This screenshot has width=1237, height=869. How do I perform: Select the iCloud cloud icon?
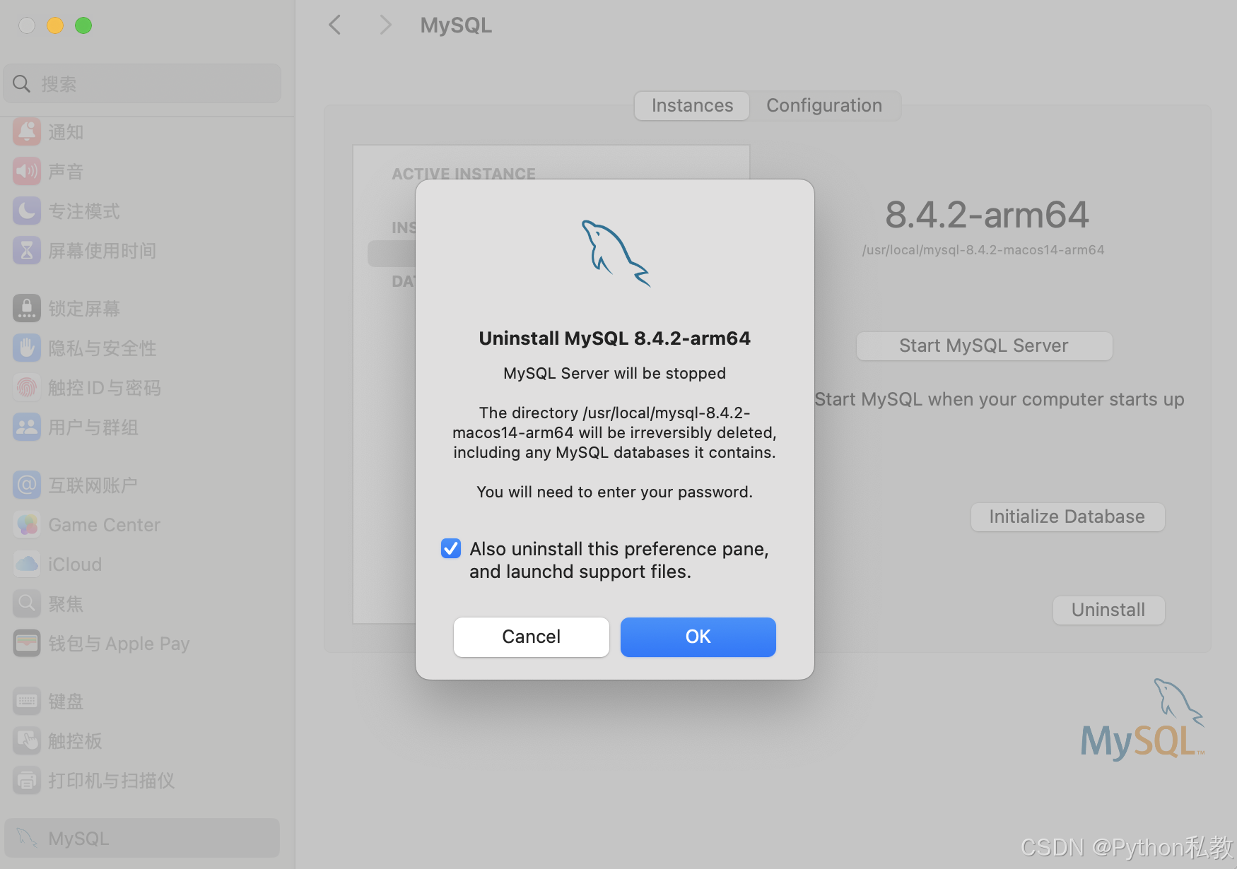coord(27,564)
